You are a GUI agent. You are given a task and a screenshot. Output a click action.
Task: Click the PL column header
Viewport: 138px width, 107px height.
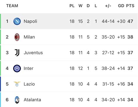click(x=72, y=6)
